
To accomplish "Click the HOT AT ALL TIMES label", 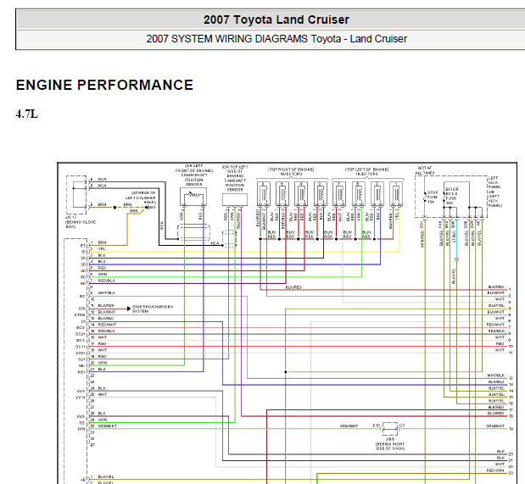I will pyautogui.click(x=425, y=170).
